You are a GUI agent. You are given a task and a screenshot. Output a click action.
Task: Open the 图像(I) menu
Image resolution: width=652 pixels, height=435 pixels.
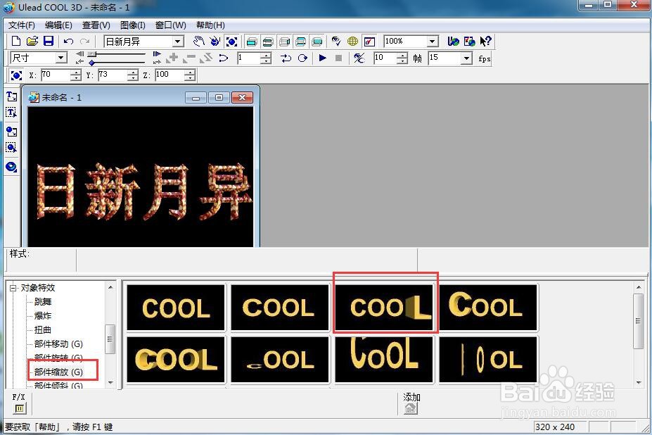tap(133, 25)
